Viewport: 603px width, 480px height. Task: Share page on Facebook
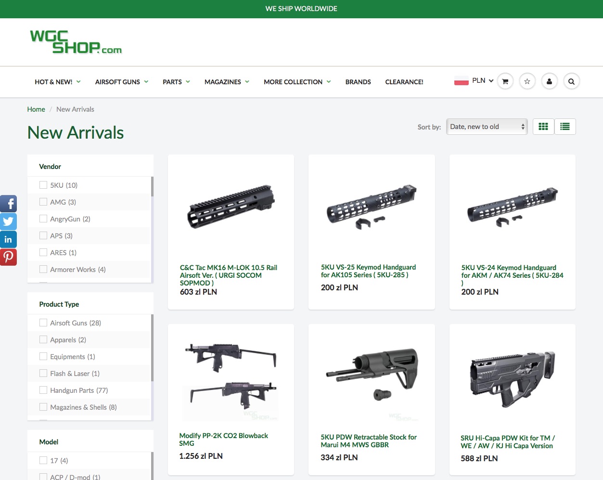pyautogui.click(x=8, y=204)
